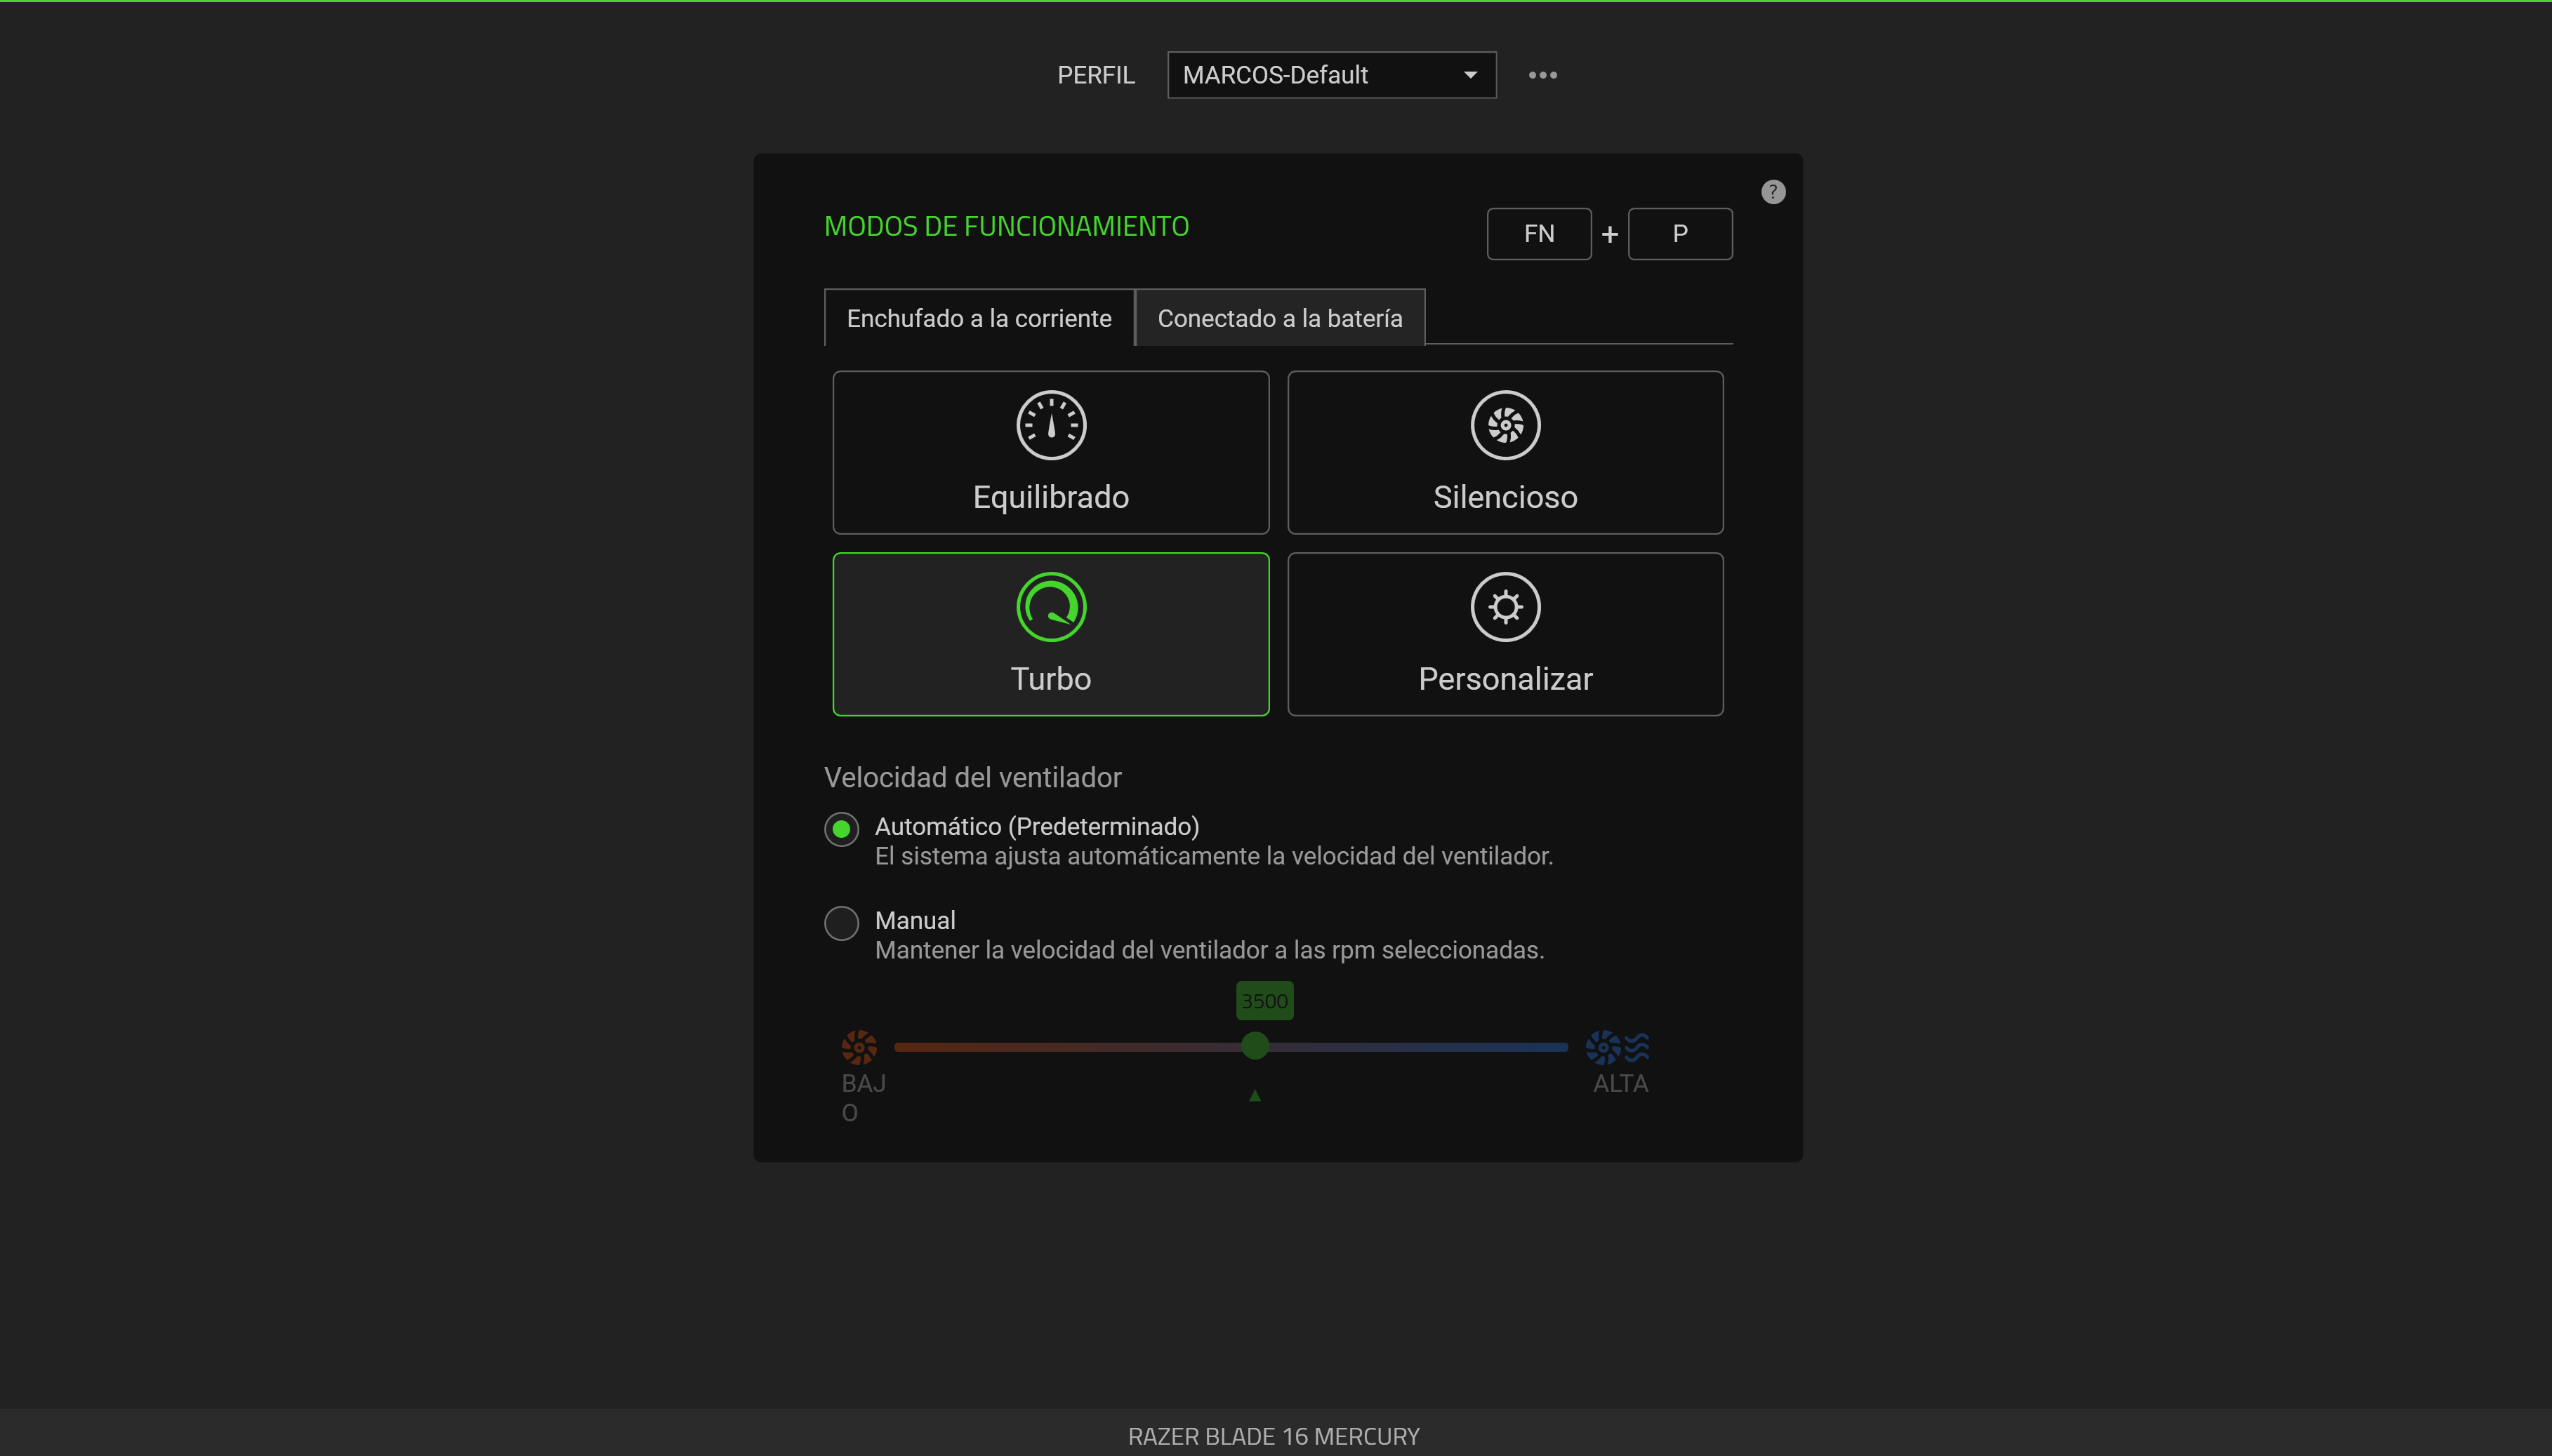The width and height of the screenshot is (2552, 1456).
Task: Click the ALTA slider label
Action: click(x=1620, y=1083)
